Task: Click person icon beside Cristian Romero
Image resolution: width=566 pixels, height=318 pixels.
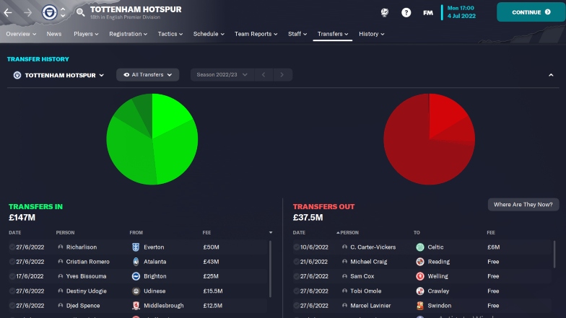Action: point(61,262)
